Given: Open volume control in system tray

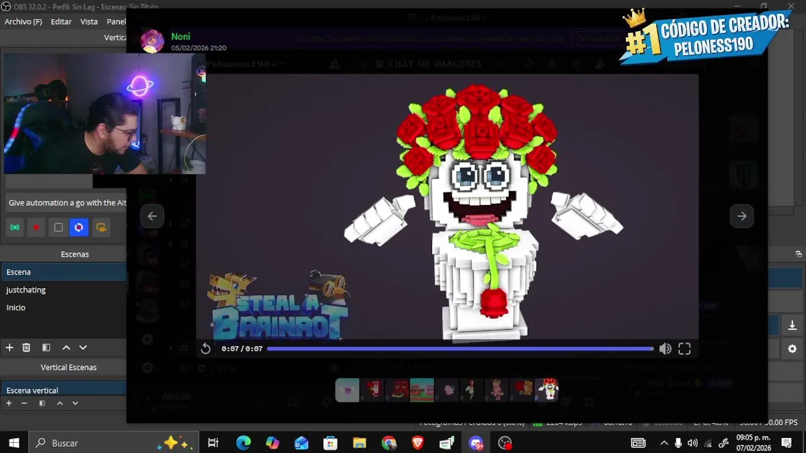Looking at the screenshot, I should point(693,443).
